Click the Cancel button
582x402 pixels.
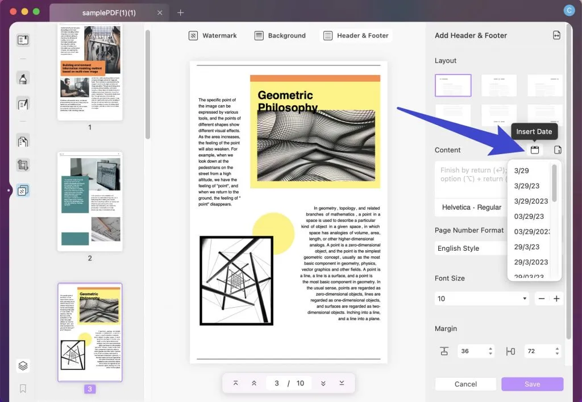pos(465,384)
